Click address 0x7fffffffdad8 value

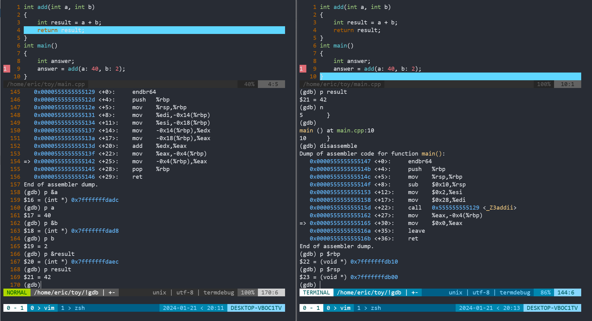[x=95, y=231]
